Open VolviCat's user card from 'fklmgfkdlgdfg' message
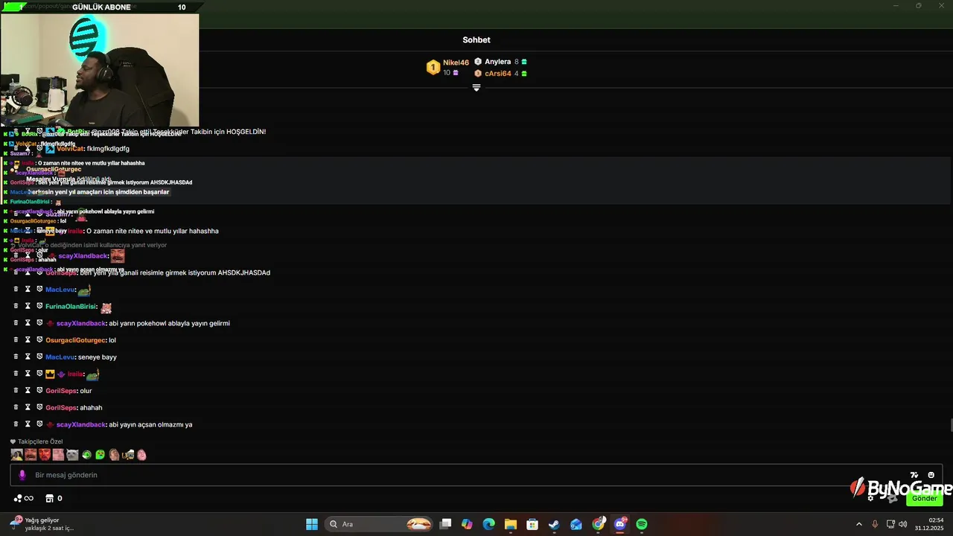The image size is (953, 536). (70, 149)
